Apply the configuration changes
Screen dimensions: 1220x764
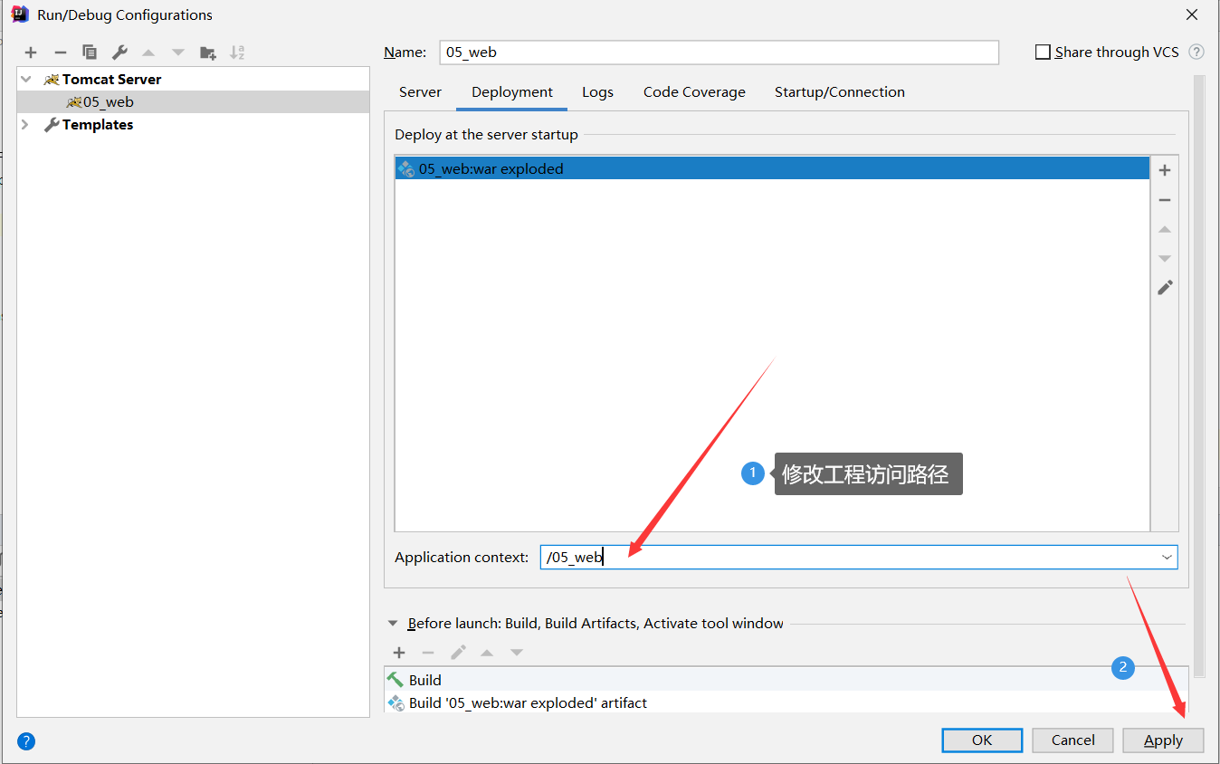pos(1163,740)
